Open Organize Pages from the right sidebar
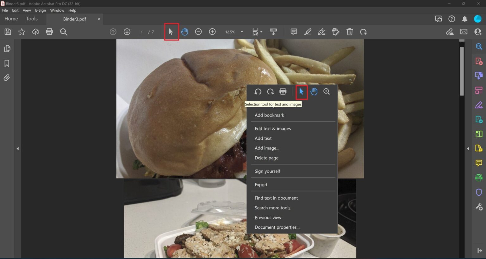The width and height of the screenshot is (486, 259). (x=479, y=90)
